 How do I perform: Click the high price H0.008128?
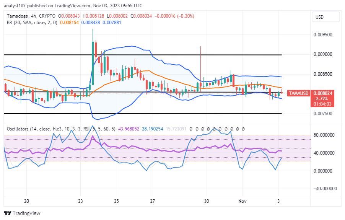coord(93,16)
